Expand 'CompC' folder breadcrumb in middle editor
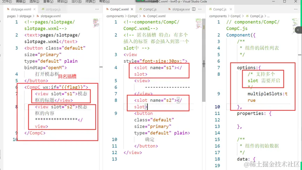Screen dimensions: 302x170 point(133,16)
